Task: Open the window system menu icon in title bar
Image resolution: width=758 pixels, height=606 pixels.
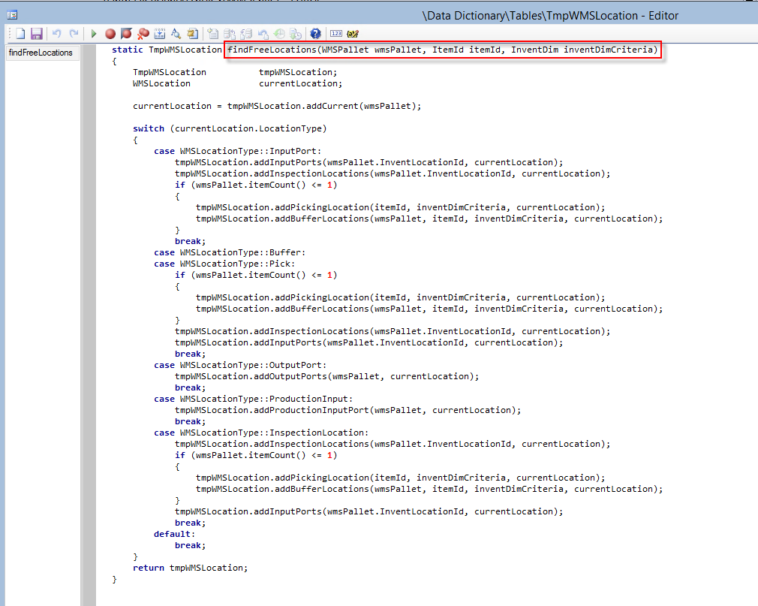Action: 12,15
